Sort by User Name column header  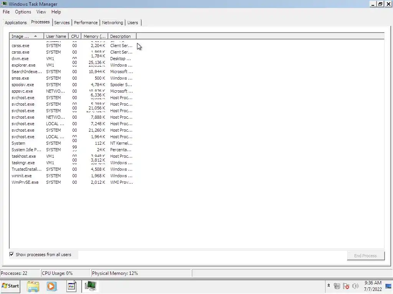pos(56,36)
